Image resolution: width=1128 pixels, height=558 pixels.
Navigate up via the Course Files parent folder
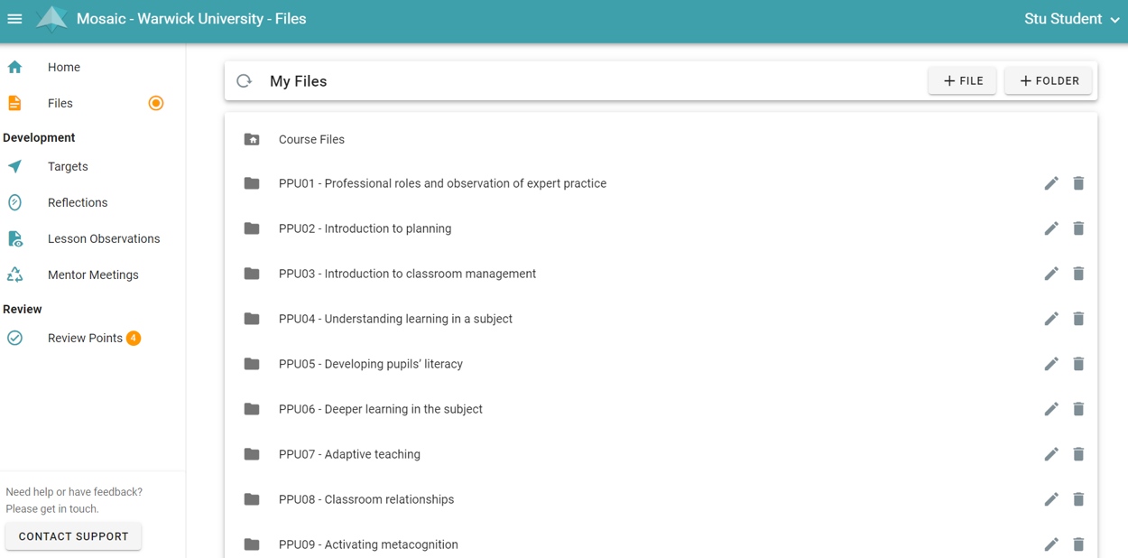pos(311,139)
